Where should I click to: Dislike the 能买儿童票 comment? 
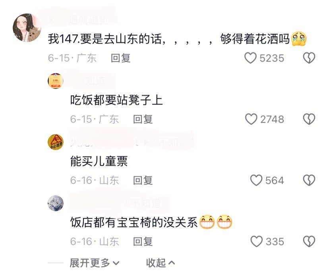pyautogui.click(x=309, y=180)
